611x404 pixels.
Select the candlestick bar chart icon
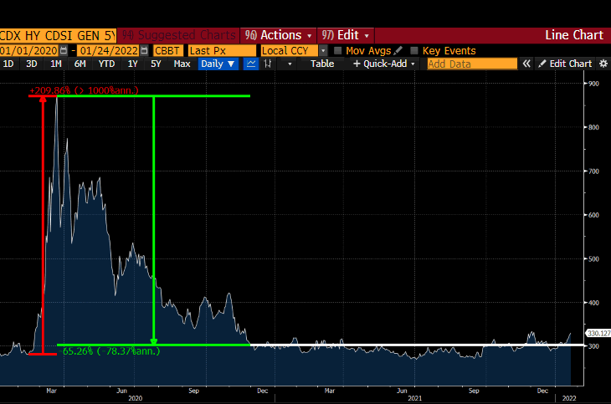coord(268,64)
